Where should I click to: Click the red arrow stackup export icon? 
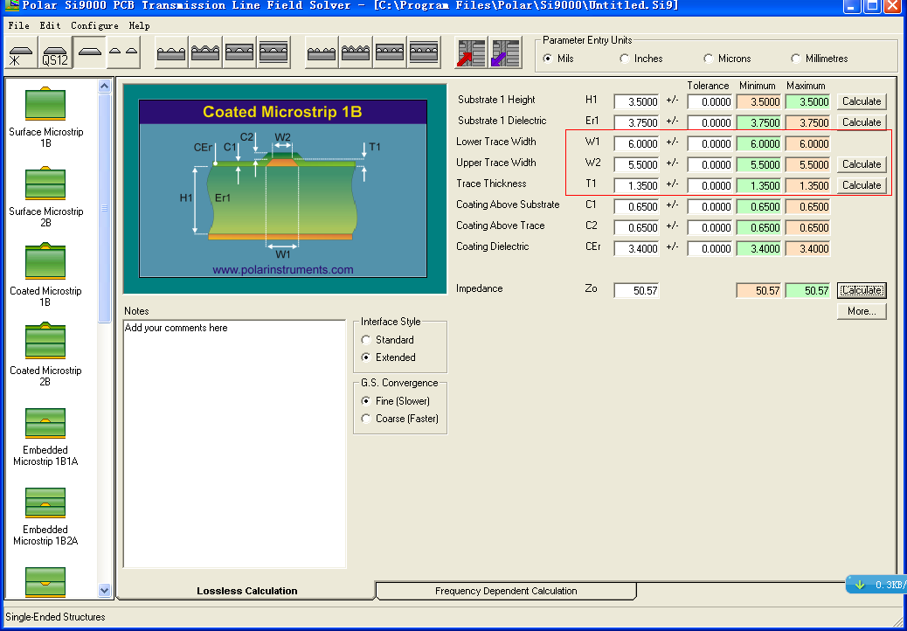click(x=470, y=52)
